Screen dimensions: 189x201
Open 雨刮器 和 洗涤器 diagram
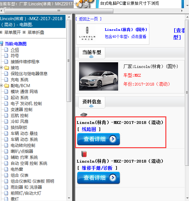pyautogui.click(x=26, y=187)
